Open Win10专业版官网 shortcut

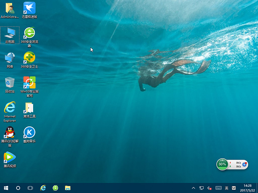[29, 83]
